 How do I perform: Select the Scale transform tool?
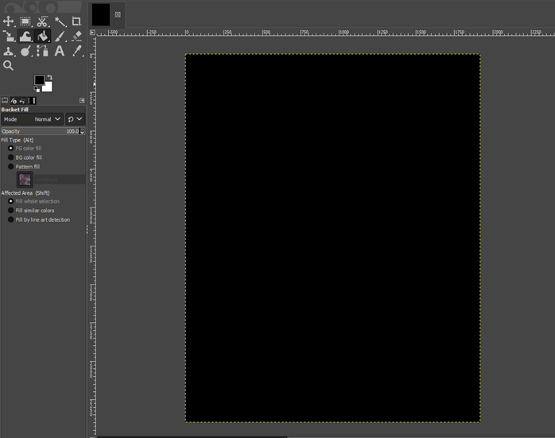8,36
